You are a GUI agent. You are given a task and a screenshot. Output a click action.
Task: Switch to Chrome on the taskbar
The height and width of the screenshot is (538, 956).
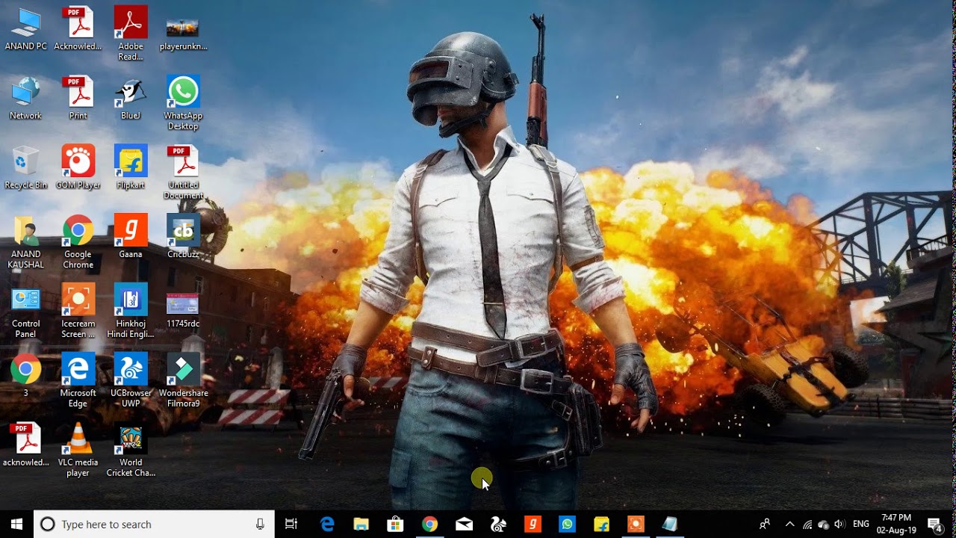[x=429, y=525]
